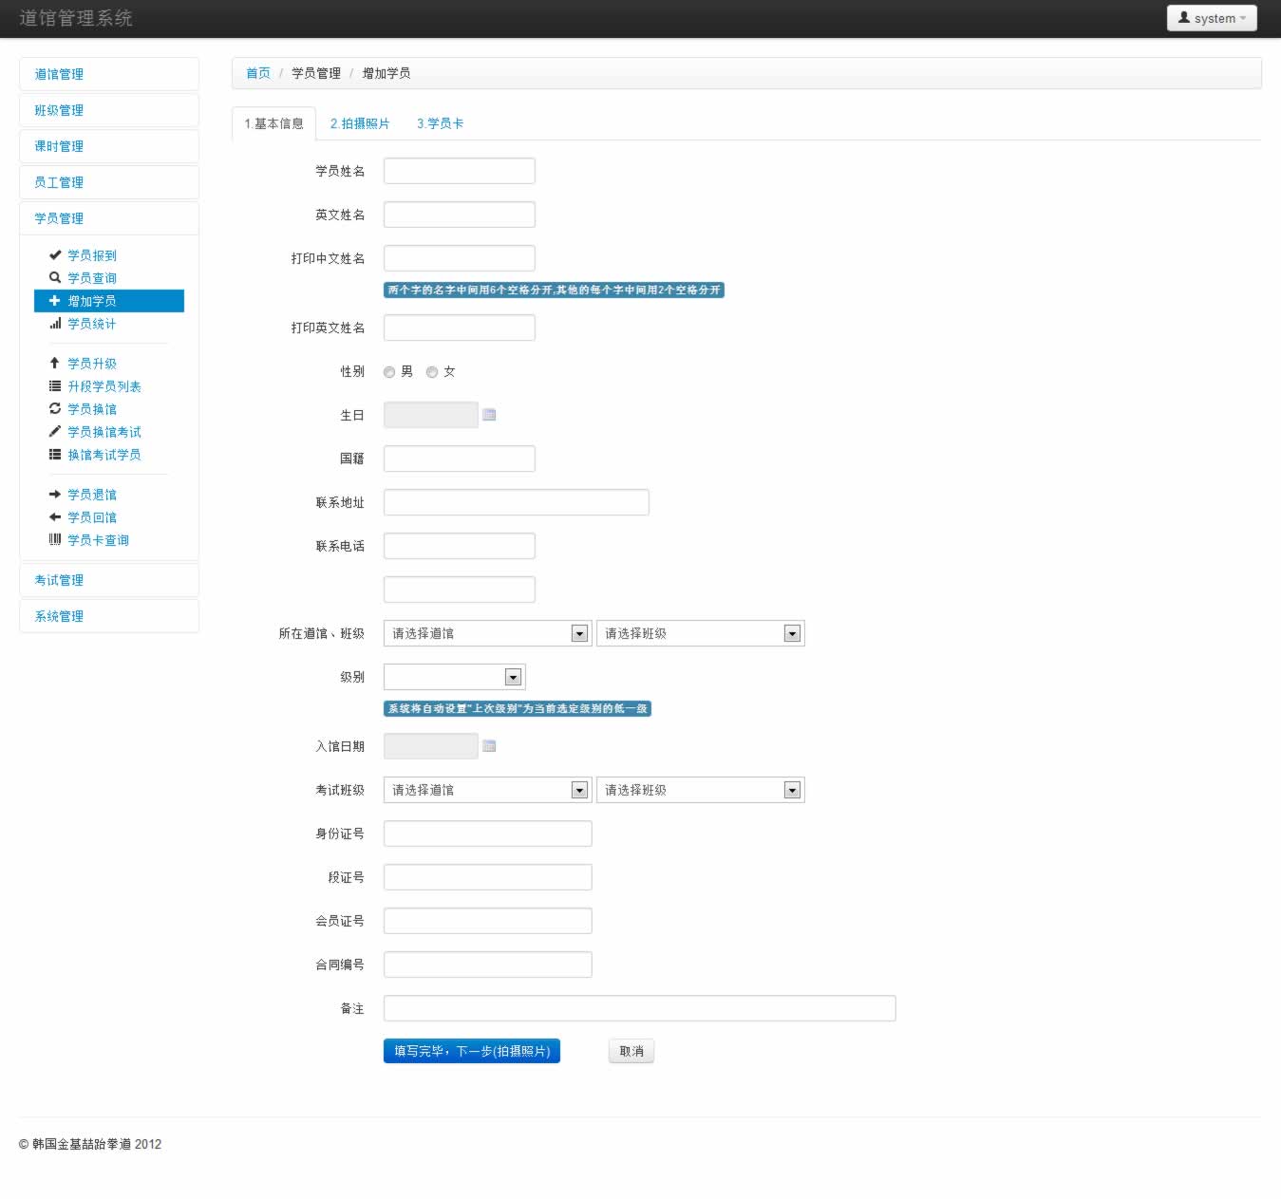Image resolution: width=1281 pixels, height=1199 pixels.
Task: Focus the 国籍 input field
Action: click(x=460, y=459)
